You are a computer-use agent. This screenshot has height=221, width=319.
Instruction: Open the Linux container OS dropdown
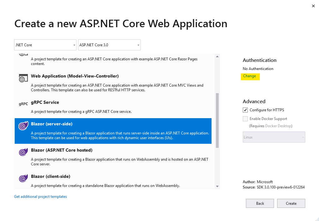pos(274,137)
